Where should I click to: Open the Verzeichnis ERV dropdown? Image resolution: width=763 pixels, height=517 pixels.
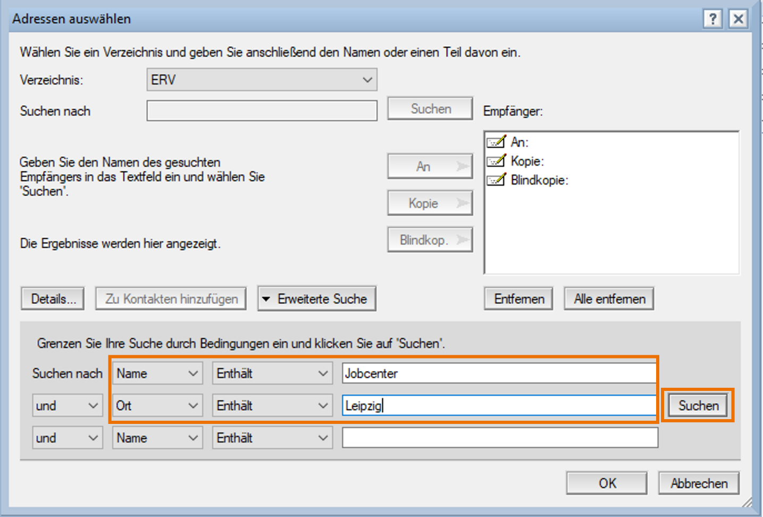262,80
